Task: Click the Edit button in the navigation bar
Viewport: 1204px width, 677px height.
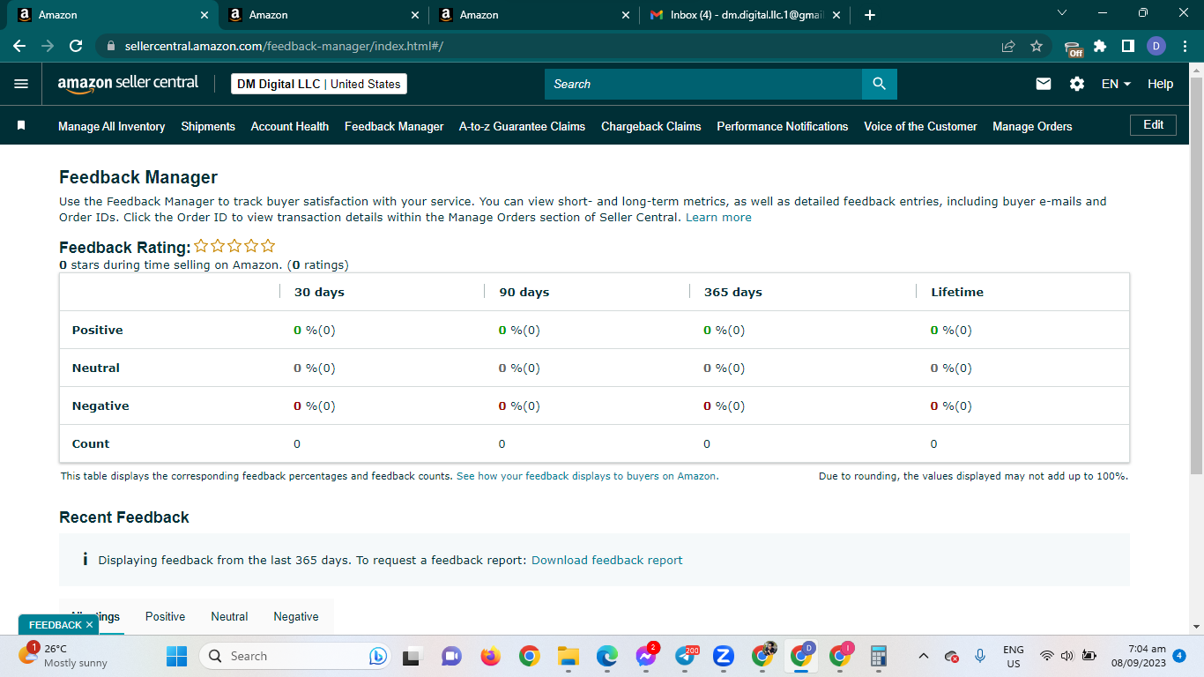Action: coord(1153,125)
